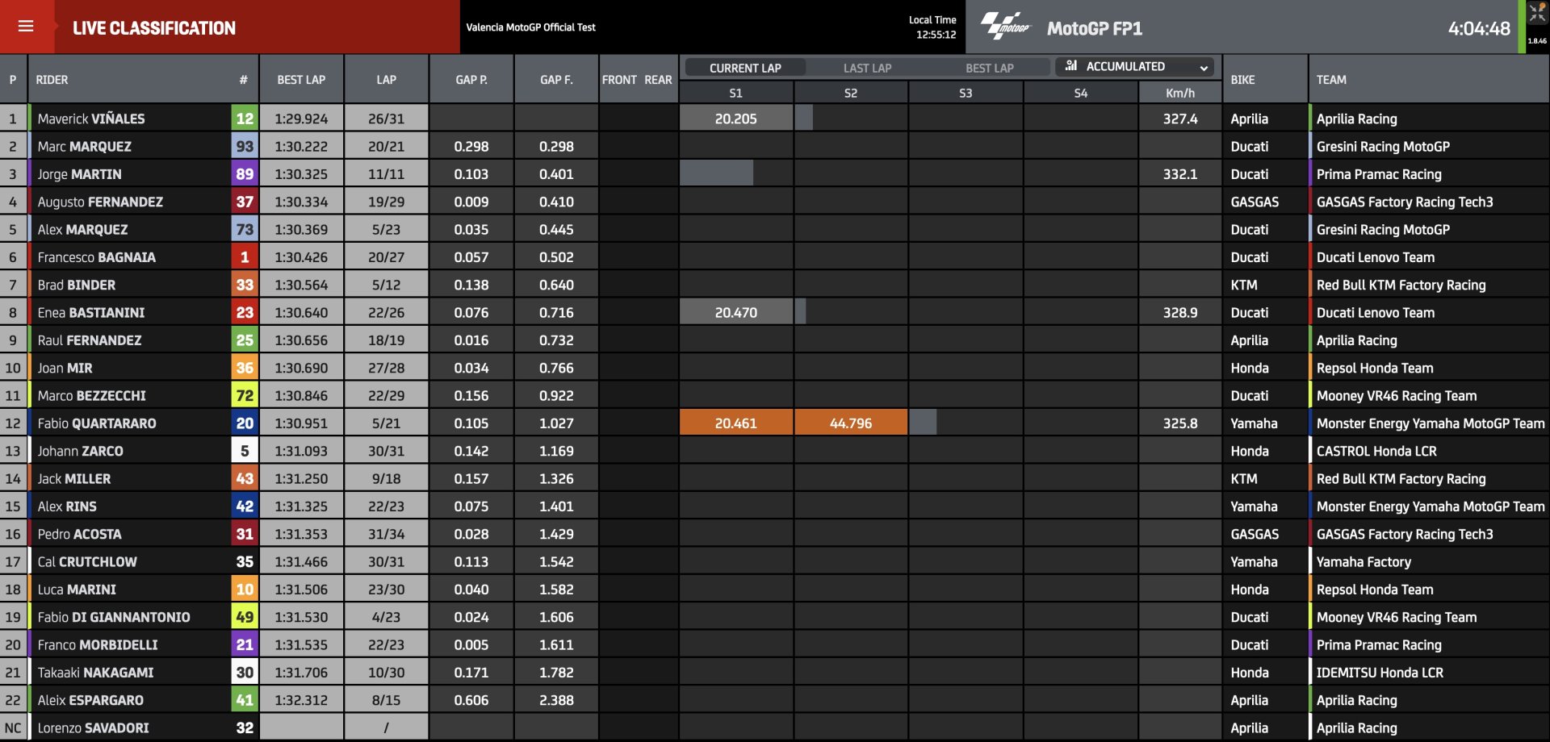This screenshot has height=742, width=1550.
Task: Select rider Lorenzo SAVADORI
Action: [93, 727]
